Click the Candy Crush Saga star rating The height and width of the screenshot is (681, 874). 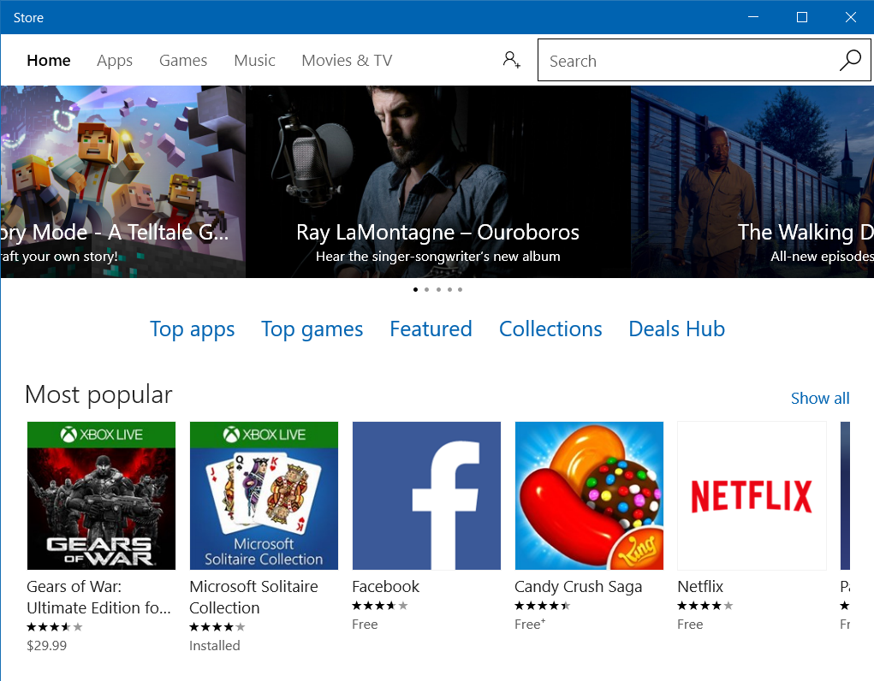[543, 606]
